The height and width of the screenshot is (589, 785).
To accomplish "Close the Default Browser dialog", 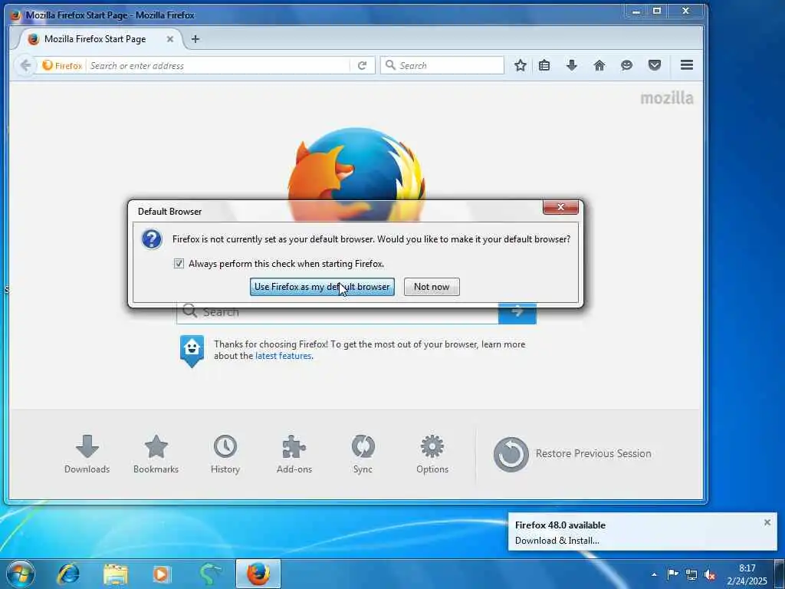I will tap(560, 207).
